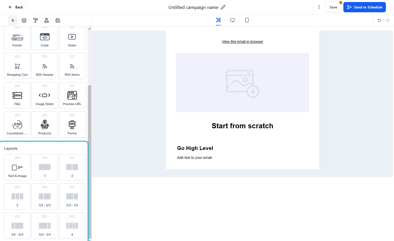Choose the 3 column layout

17,196
